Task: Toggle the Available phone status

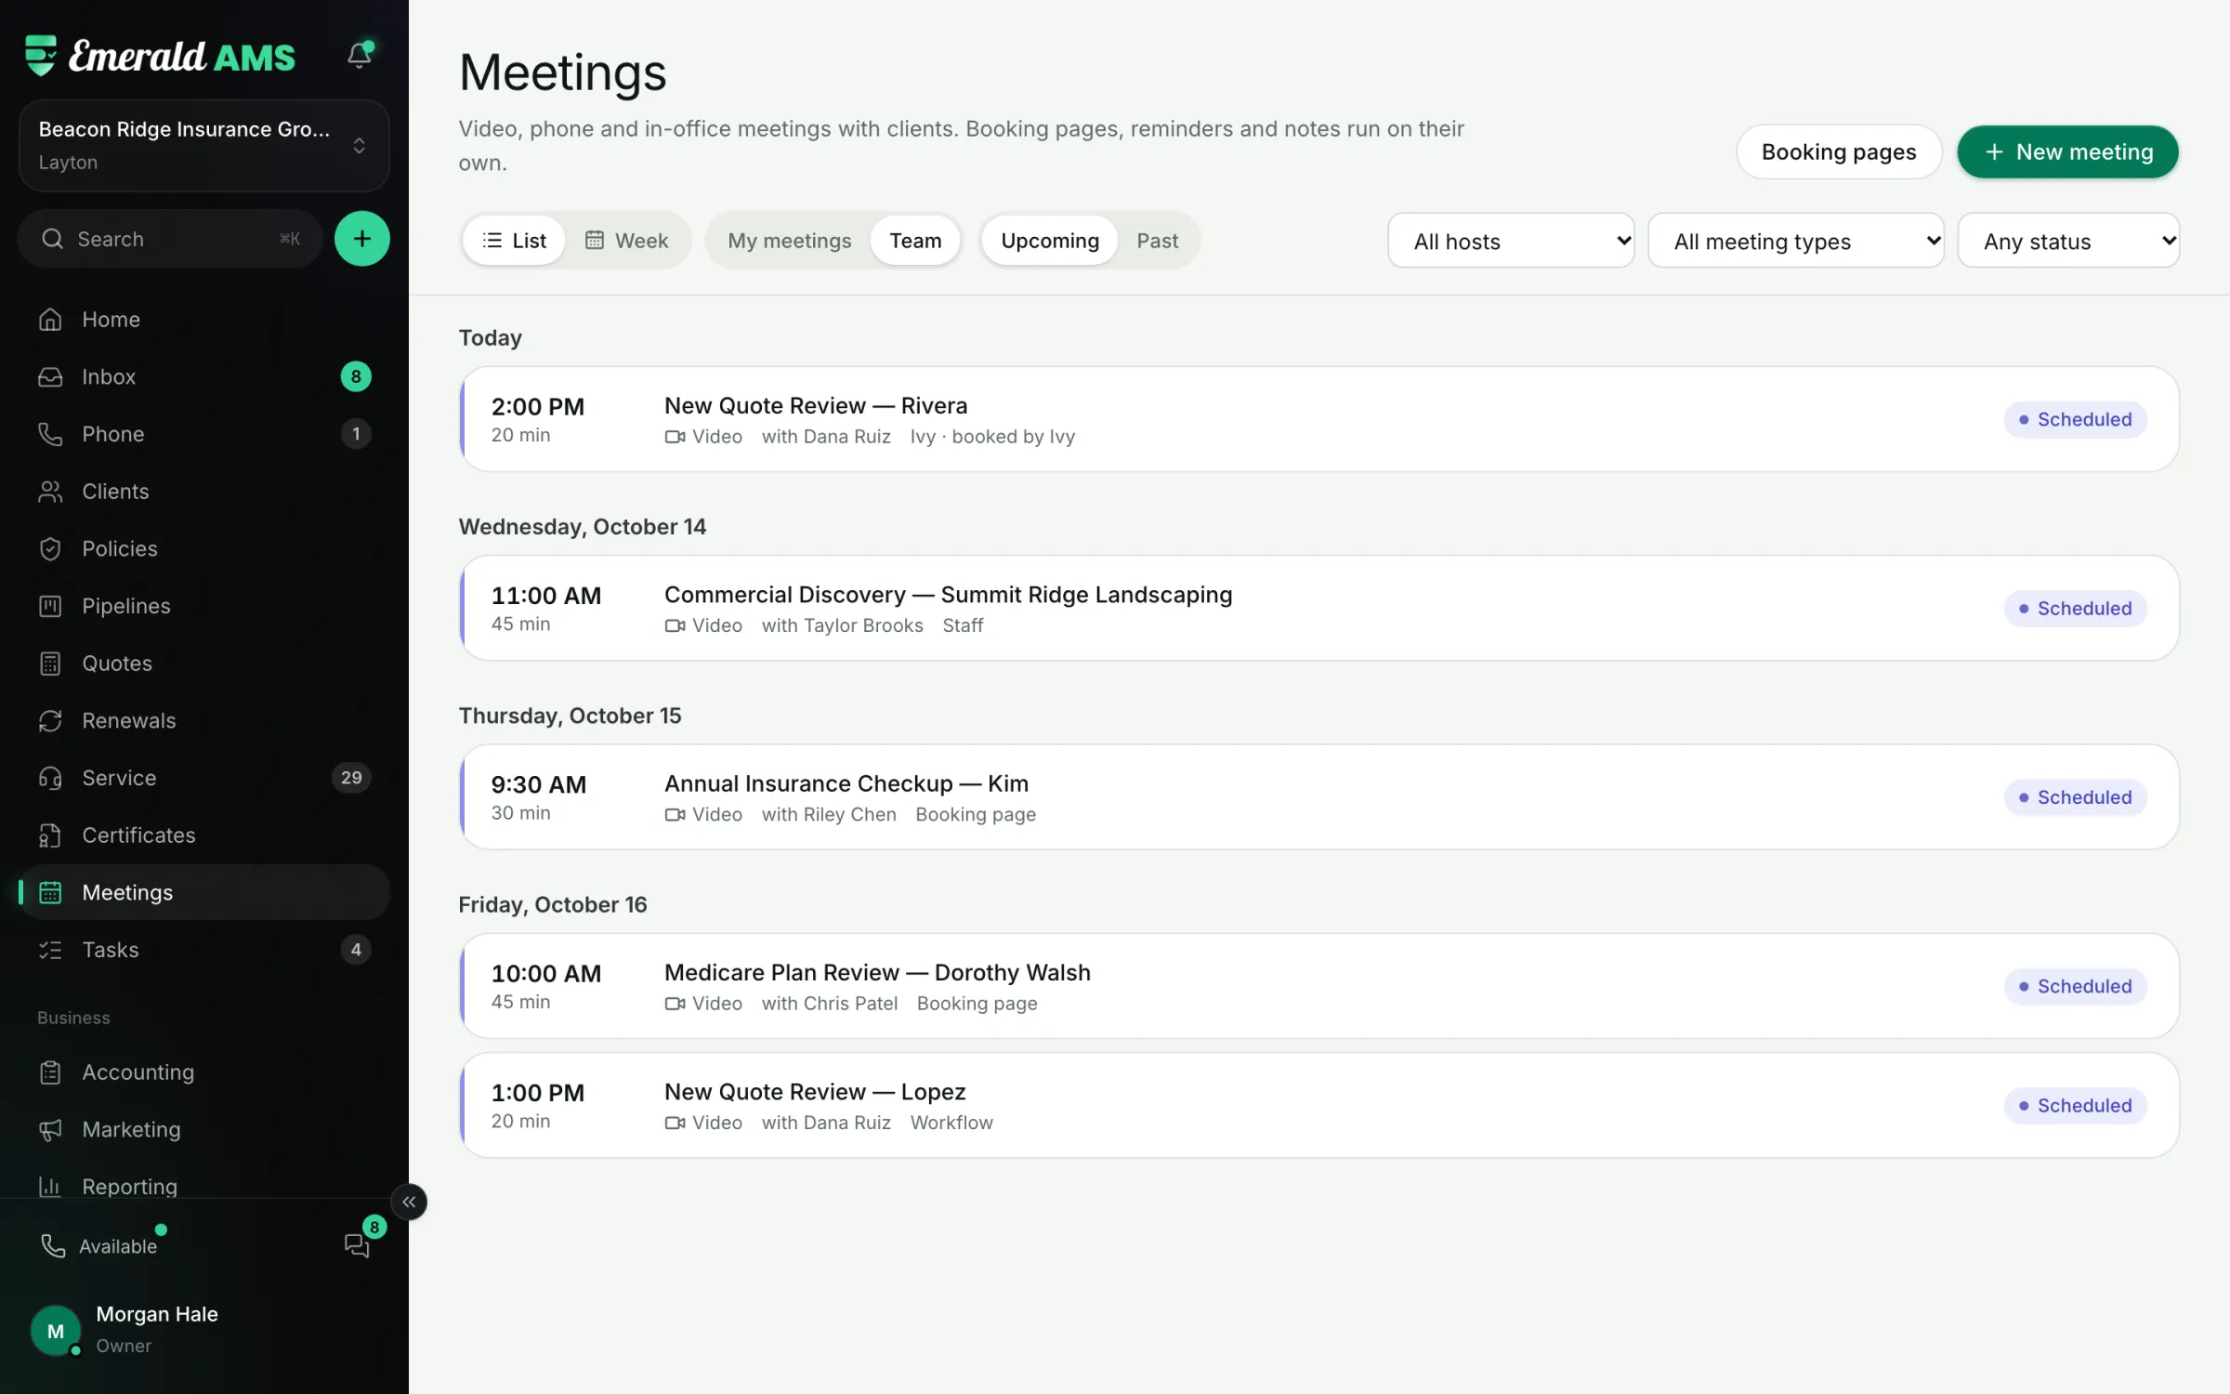Action: coord(100,1245)
